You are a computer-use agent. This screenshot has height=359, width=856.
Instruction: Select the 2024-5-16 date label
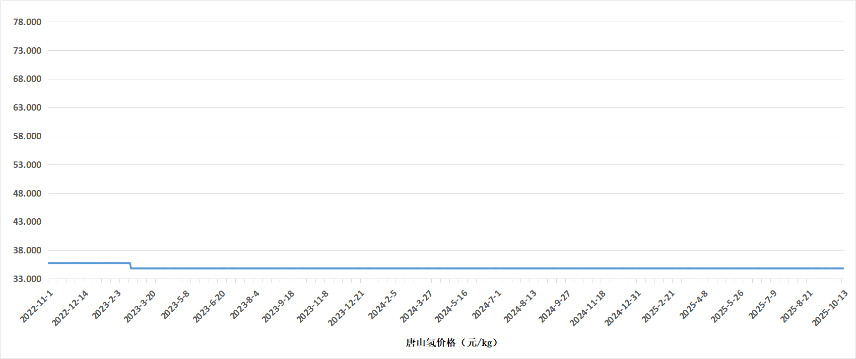[x=451, y=306]
